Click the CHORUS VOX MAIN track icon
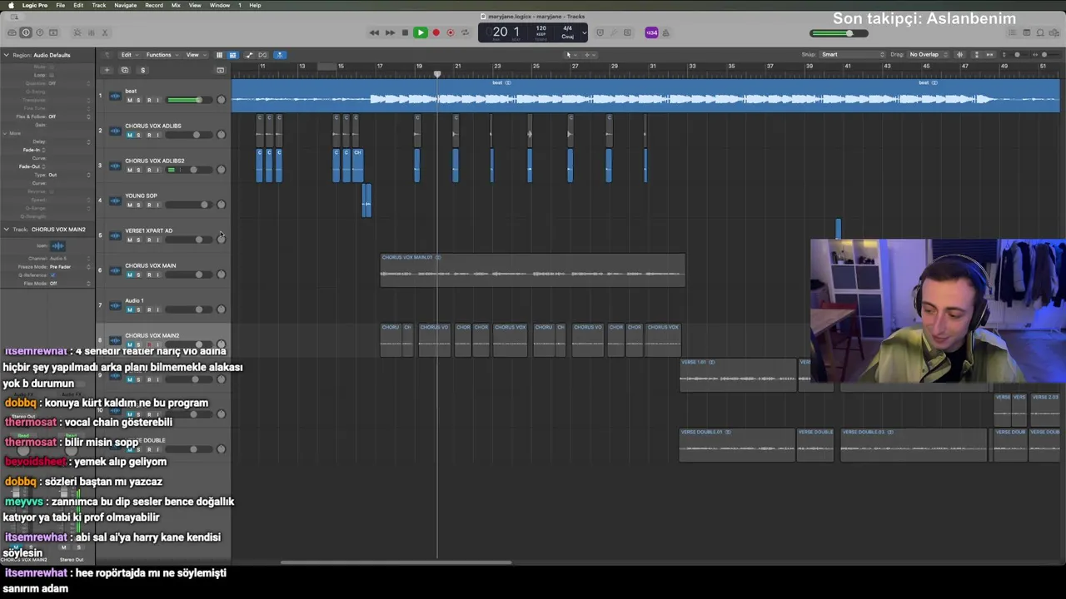1066x599 pixels. (115, 270)
